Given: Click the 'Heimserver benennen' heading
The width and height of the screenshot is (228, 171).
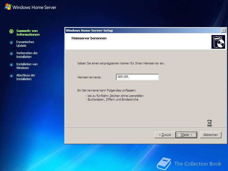Looking at the screenshot, I should coord(89,38).
